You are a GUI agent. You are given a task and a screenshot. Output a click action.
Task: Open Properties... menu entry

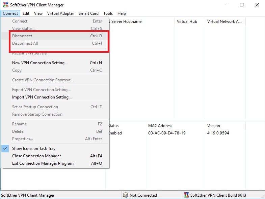[55, 139]
